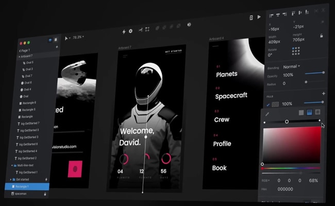Click the interaction bolt on Get started layer
Image resolution: width=335 pixels, height=206 pixels.
pyautogui.click(x=46, y=180)
